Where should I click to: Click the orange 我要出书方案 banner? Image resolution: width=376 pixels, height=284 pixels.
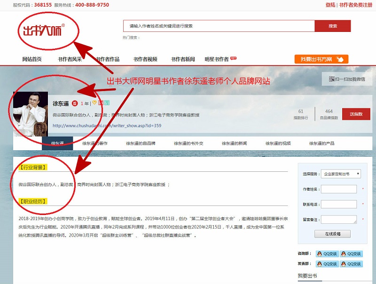coord(321,59)
